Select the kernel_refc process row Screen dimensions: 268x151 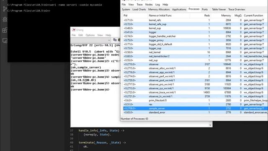pos(195,20)
